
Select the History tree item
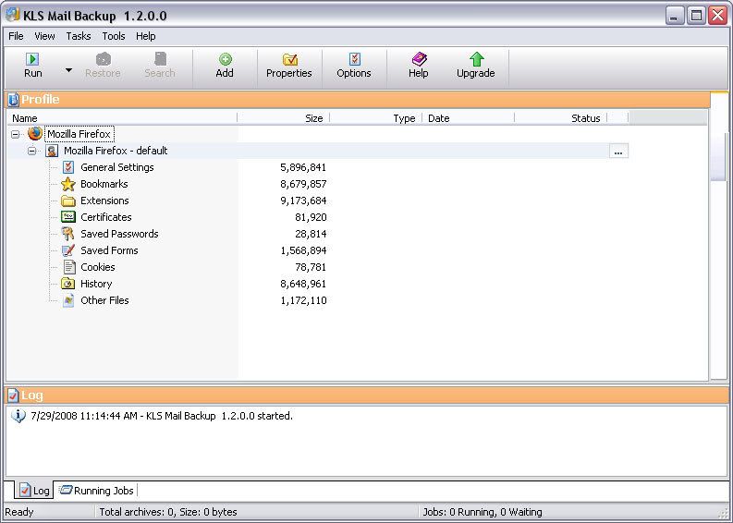[x=96, y=284]
